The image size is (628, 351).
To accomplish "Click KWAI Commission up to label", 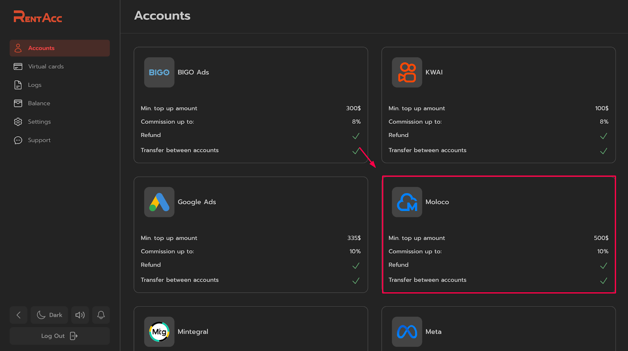I will 415,122.
